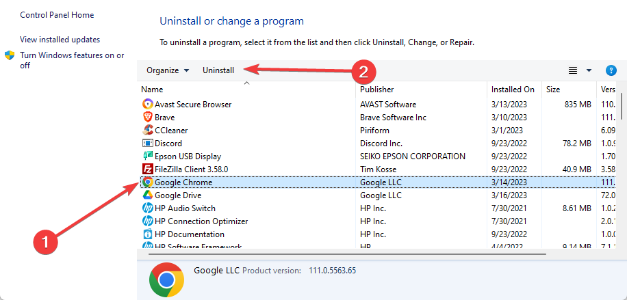Open Turn Windows features on or off
Screen dimensions: 627x300
(72, 60)
